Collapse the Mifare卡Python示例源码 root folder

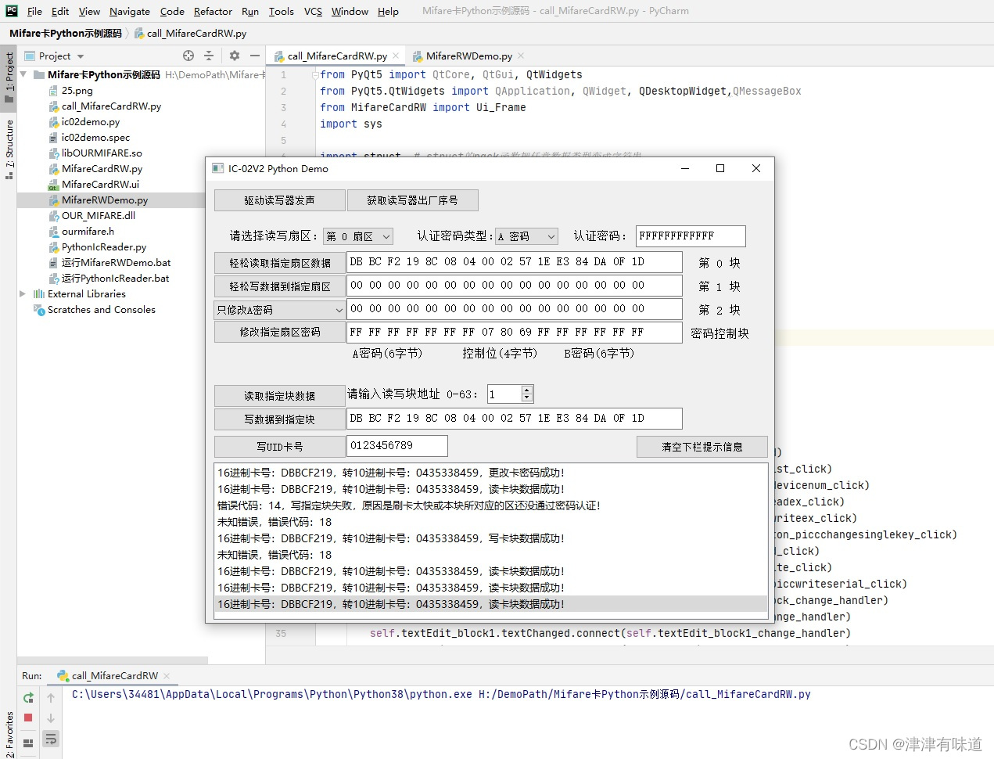click(x=23, y=74)
